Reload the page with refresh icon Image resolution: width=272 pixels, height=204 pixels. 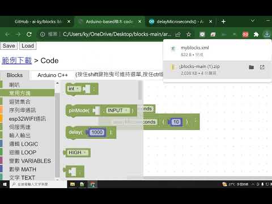(29, 34)
